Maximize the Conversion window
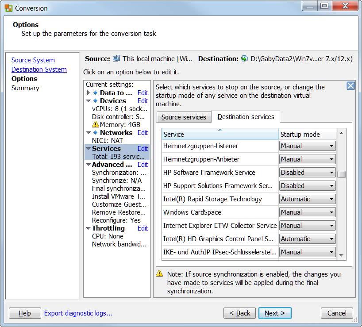The image size is (362, 327). coord(324,6)
